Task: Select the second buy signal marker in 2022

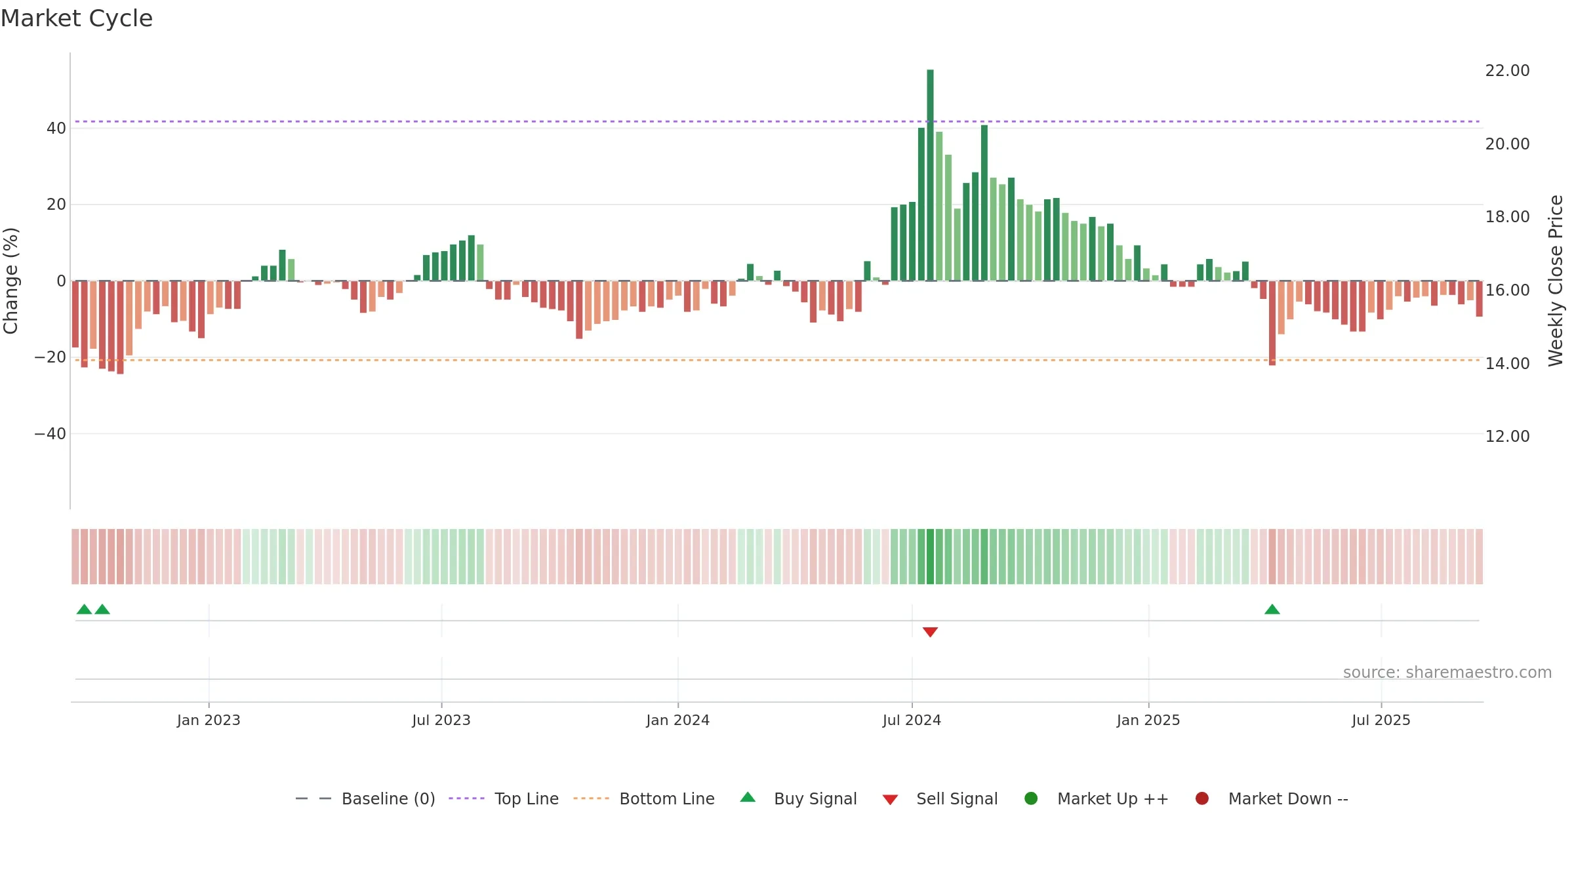Action: [x=102, y=610]
